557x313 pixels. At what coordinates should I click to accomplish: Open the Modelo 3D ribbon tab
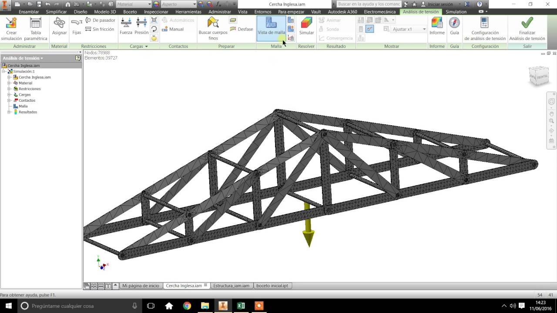point(105,12)
